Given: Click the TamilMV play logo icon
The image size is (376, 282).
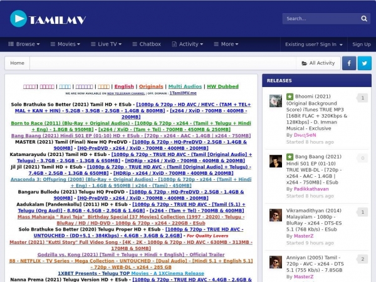Looking at the screenshot, I should click(18, 19).
